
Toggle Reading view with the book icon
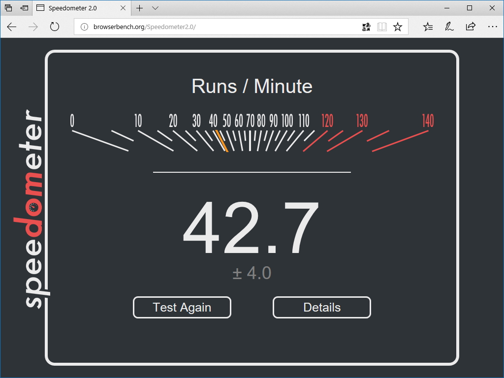coord(382,27)
